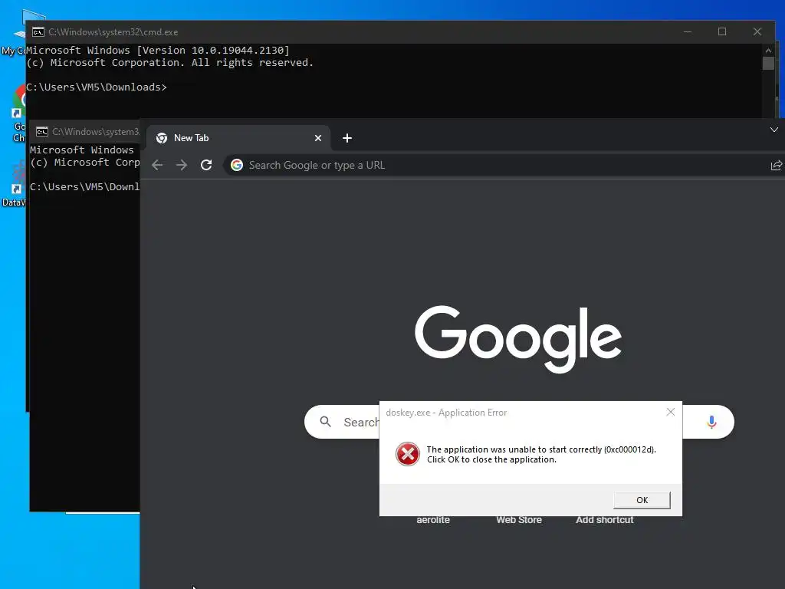The height and width of the screenshot is (589, 785).
Task: Click the second cmd window's title bar text
Action: 96,132
